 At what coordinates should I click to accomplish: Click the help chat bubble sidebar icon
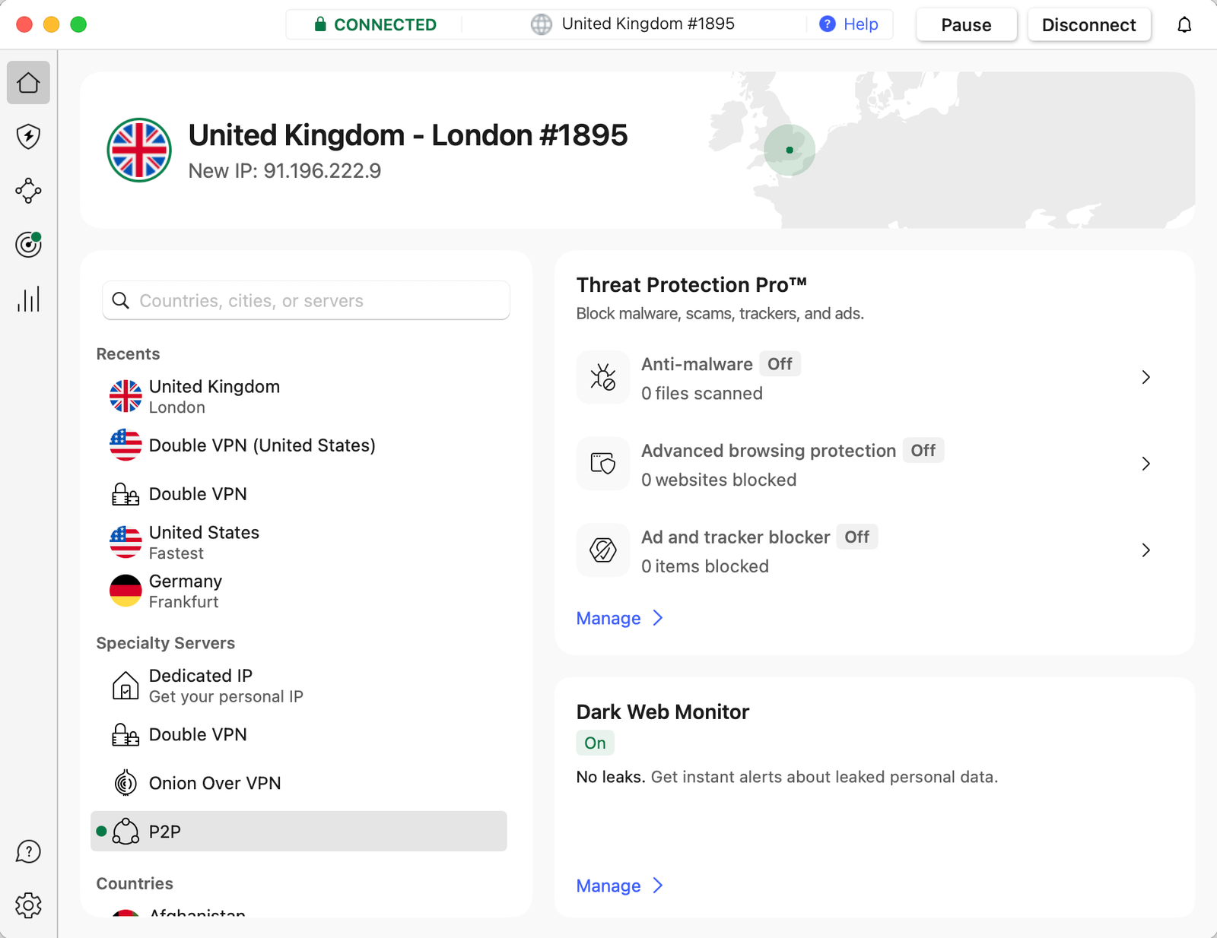coord(28,851)
